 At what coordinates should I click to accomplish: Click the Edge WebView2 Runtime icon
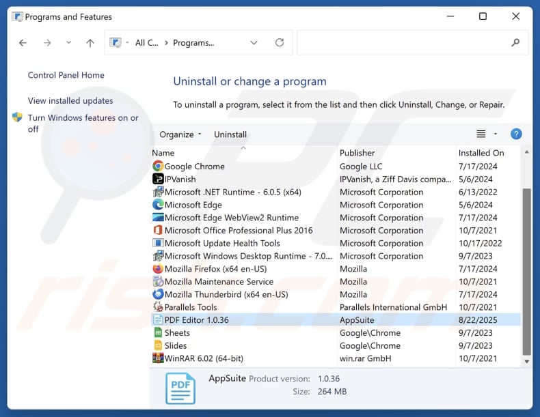(x=158, y=218)
